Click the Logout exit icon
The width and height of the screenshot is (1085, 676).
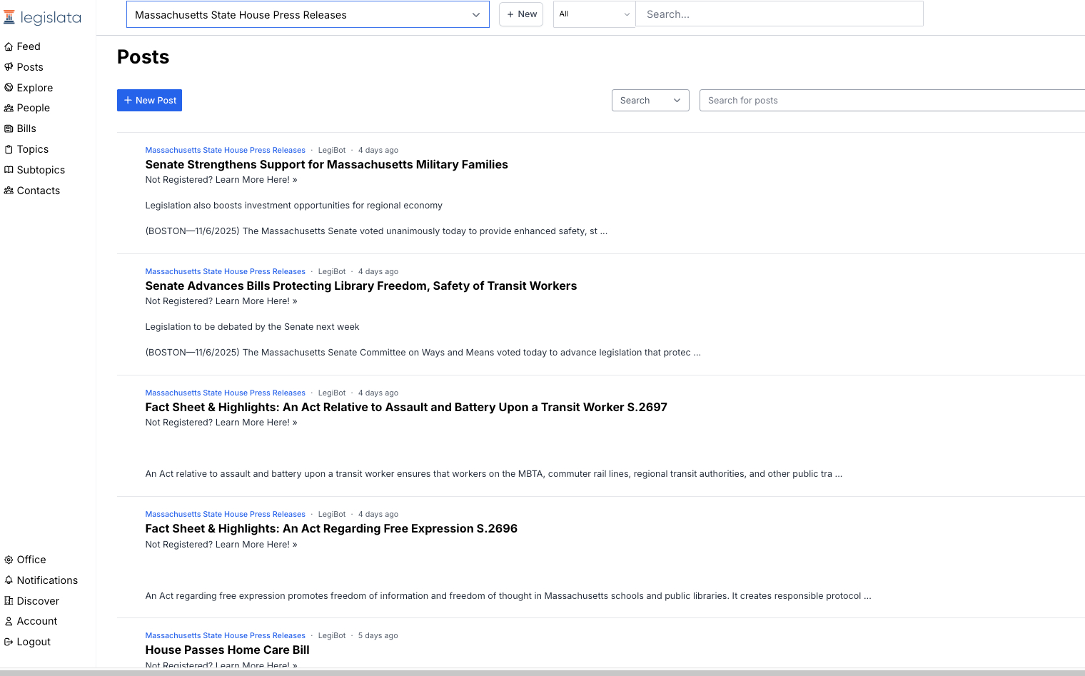coord(9,642)
